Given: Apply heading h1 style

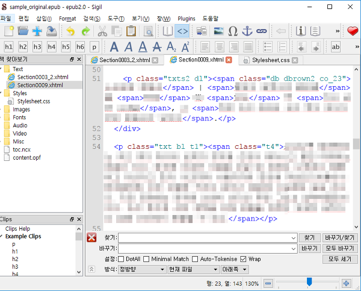Looking at the screenshot, I should 9,47.
